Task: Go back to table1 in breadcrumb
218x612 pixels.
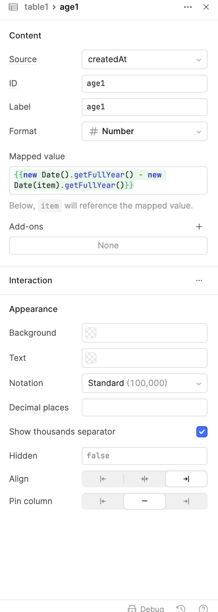Action: coord(36,7)
